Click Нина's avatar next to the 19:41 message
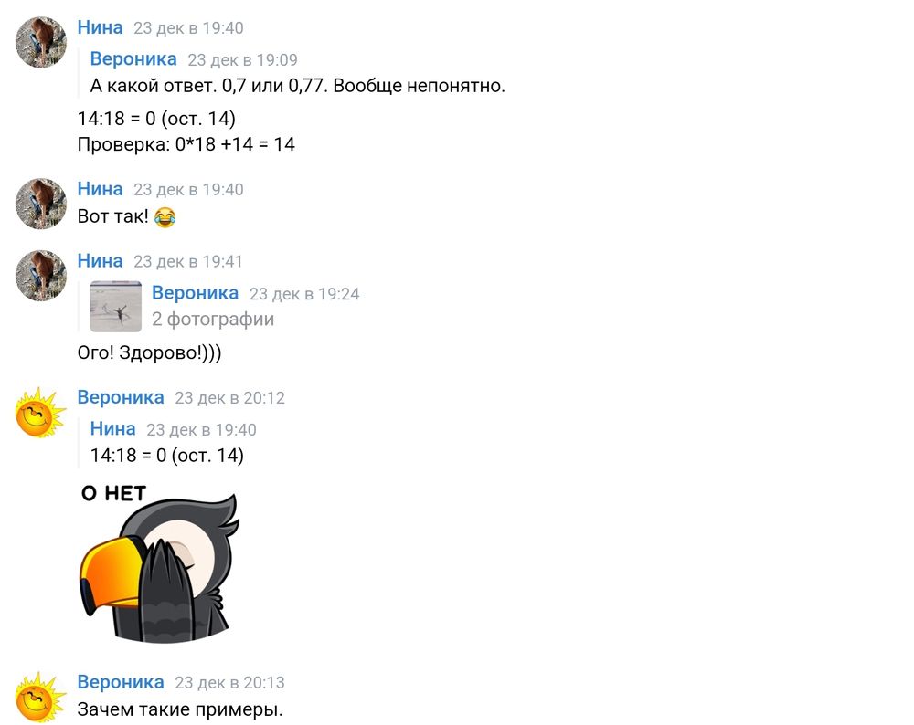This screenshot has height=725, width=914. 41,276
